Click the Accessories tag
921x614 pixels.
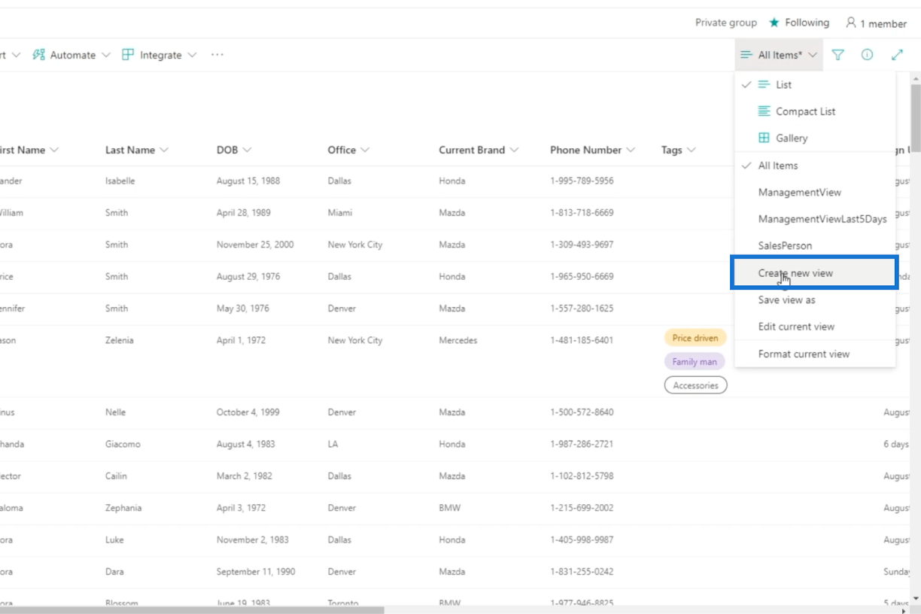[695, 385]
